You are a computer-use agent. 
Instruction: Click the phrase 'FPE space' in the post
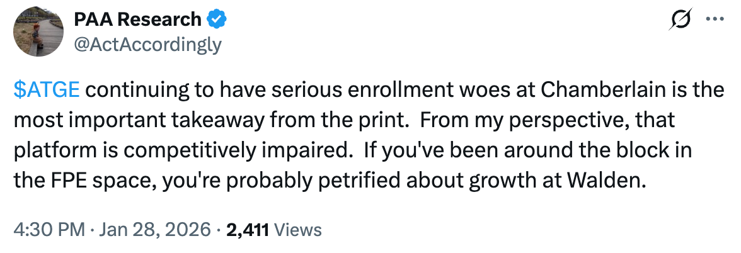pyautogui.click(x=89, y=181)
